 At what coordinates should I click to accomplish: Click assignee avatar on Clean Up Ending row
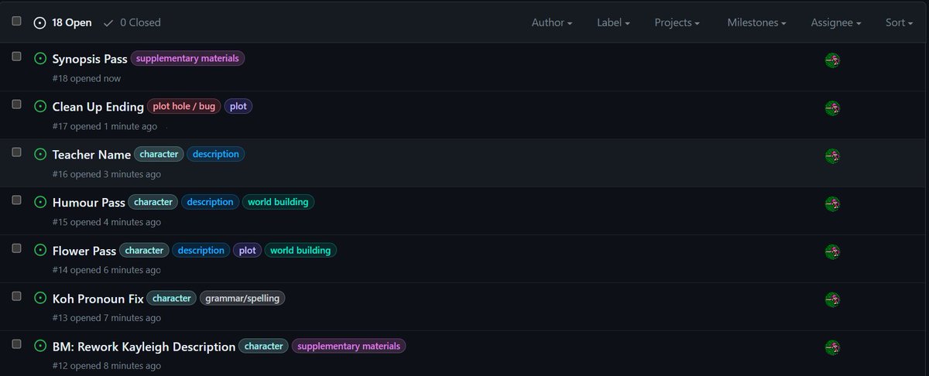point(833,108)
